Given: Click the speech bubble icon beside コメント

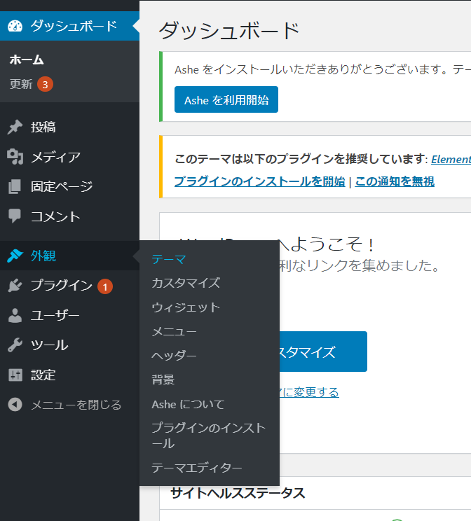Looking at the screenshot, I should [15, 216].
